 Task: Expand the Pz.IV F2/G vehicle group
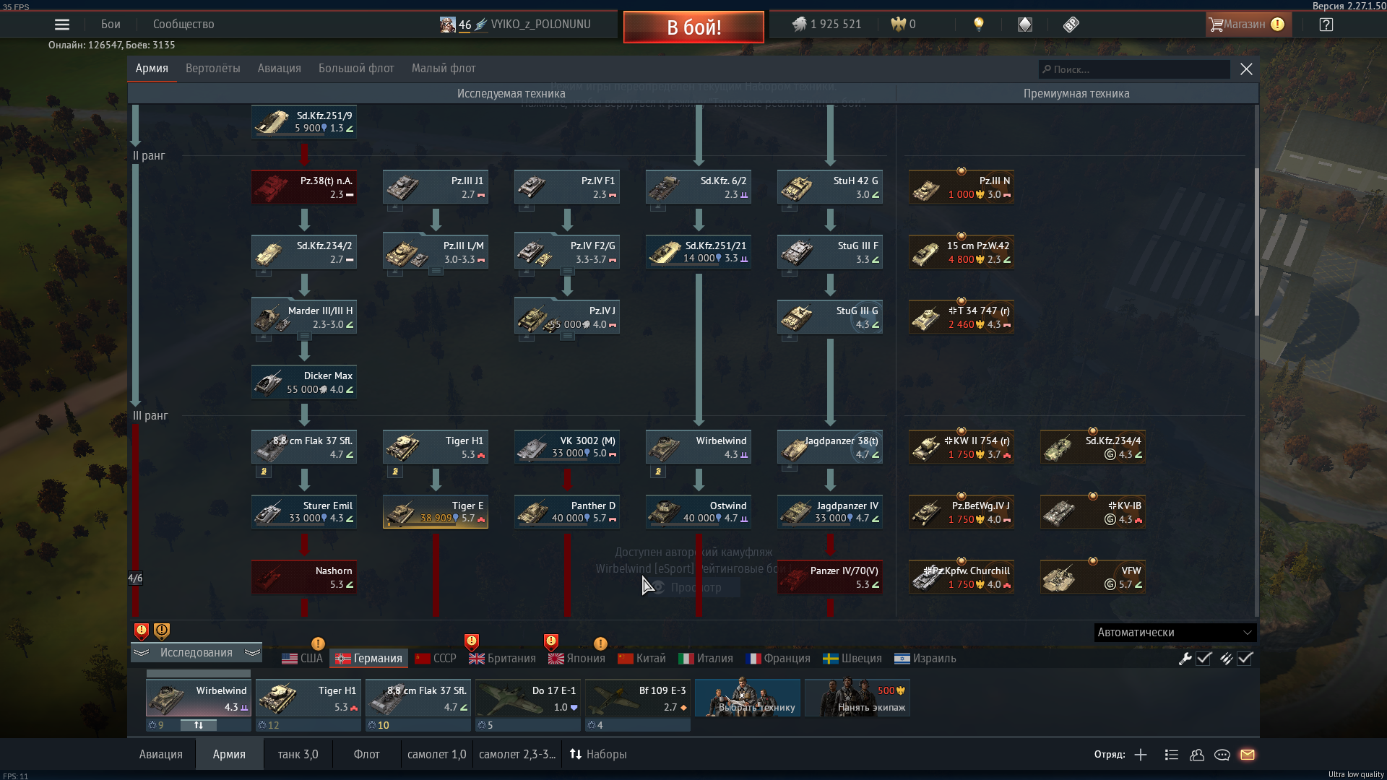[x=567, y=272]
